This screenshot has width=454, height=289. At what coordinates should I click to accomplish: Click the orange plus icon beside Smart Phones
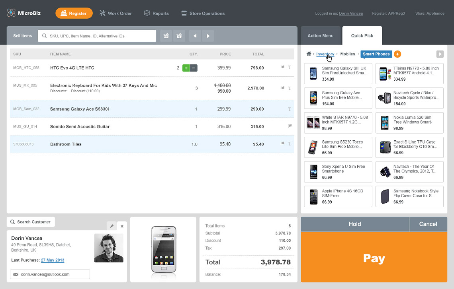(x=397, y=54)
